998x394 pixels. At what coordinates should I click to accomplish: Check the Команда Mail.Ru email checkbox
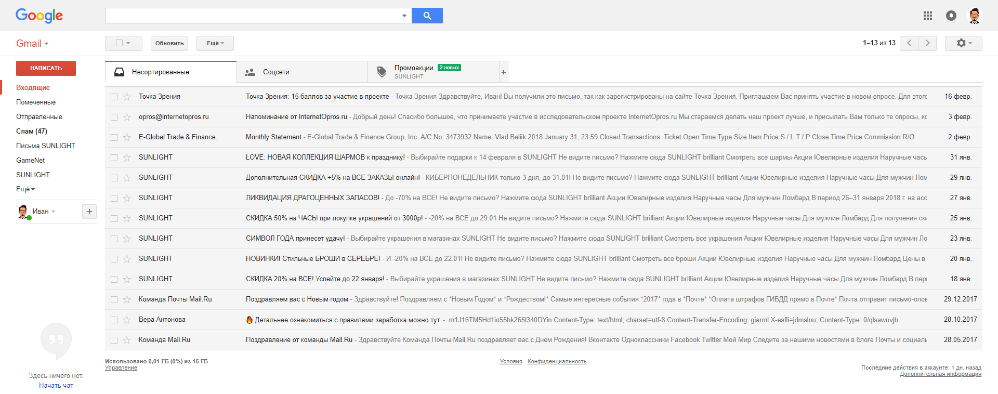[114, 340]
